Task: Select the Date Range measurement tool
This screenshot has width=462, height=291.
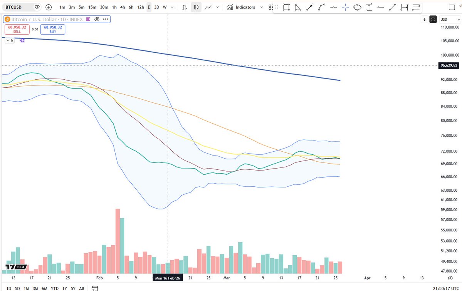Action: coord(405,7)
